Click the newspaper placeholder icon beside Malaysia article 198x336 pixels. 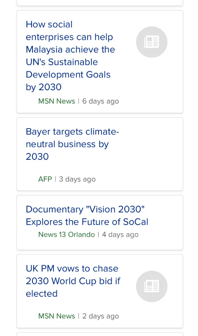(152, 42)
